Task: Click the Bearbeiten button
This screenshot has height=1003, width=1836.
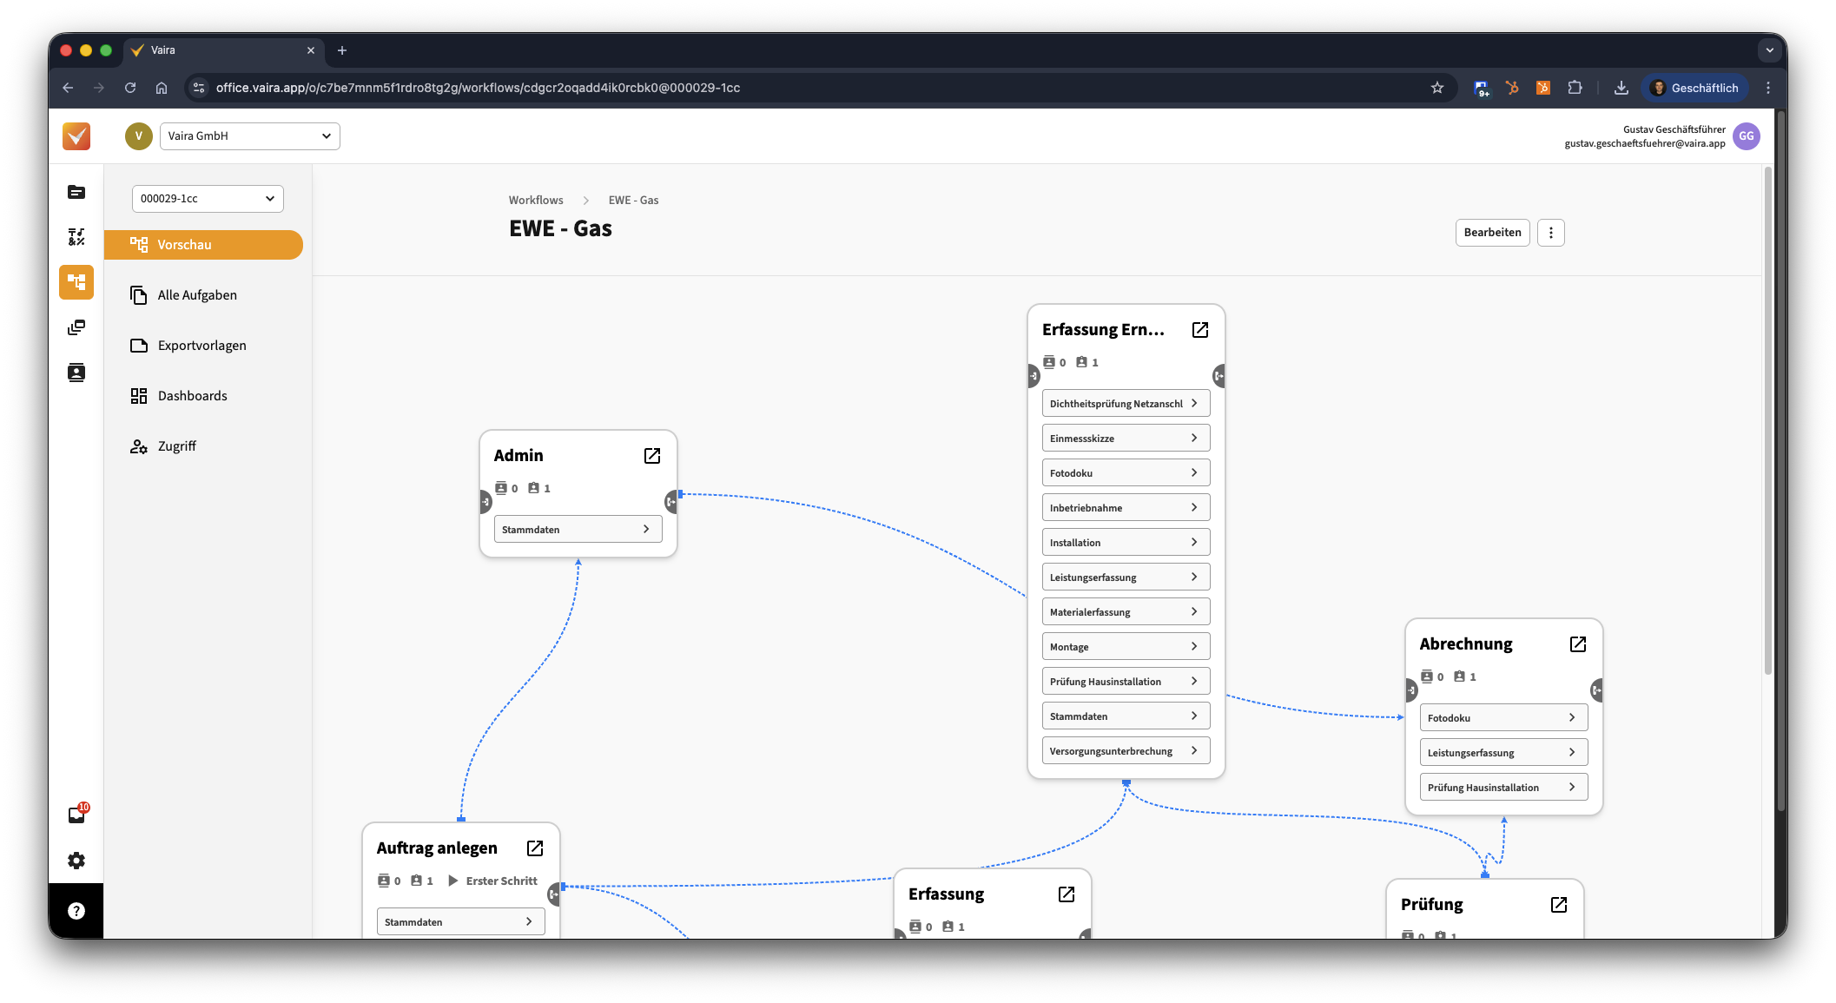Action: click(x=1492, y=233)
